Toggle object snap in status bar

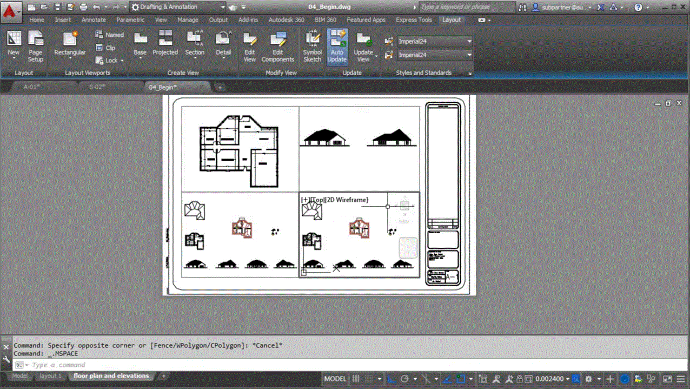coord(461,379)
